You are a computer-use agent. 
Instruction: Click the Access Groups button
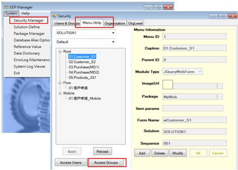pos(106,162)
